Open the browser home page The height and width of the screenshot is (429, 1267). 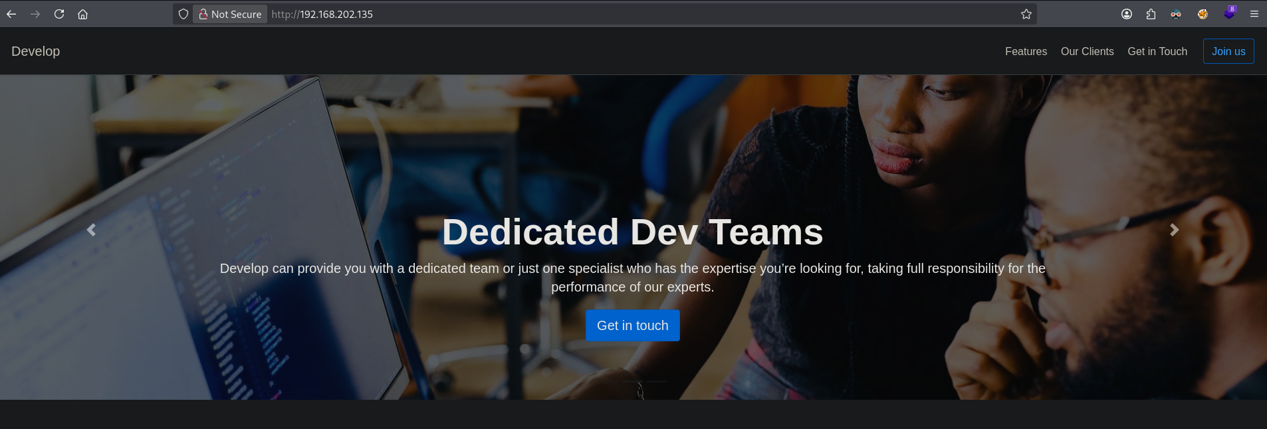[82, 14]
